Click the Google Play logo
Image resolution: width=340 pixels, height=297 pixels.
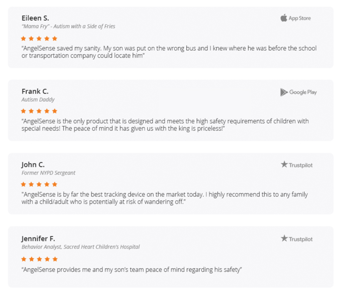[298, 92]
